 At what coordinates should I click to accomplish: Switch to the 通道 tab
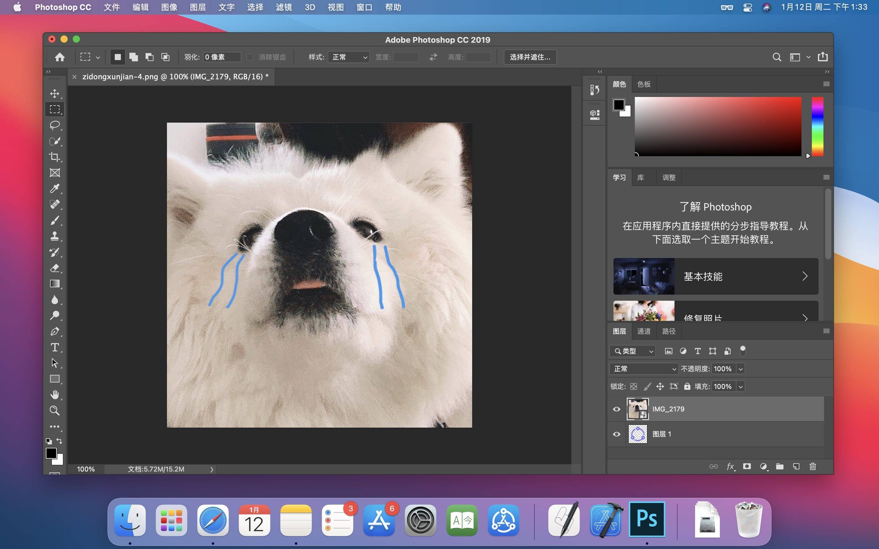click(644, 331)
